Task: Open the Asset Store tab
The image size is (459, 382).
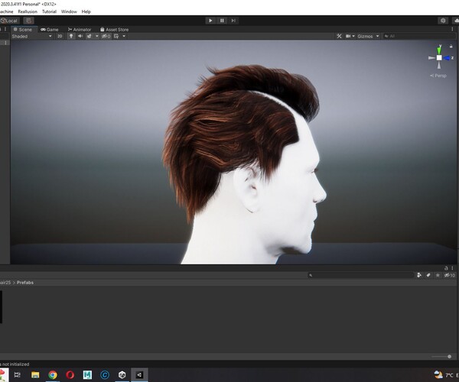Action: (x=114, y=30)
